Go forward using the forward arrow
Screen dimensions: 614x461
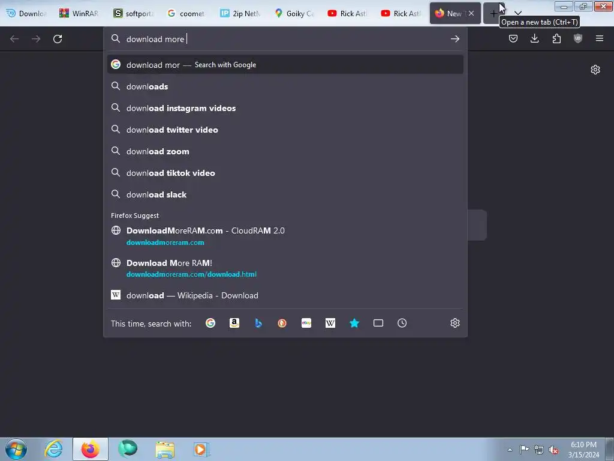[x=36, y=39]
